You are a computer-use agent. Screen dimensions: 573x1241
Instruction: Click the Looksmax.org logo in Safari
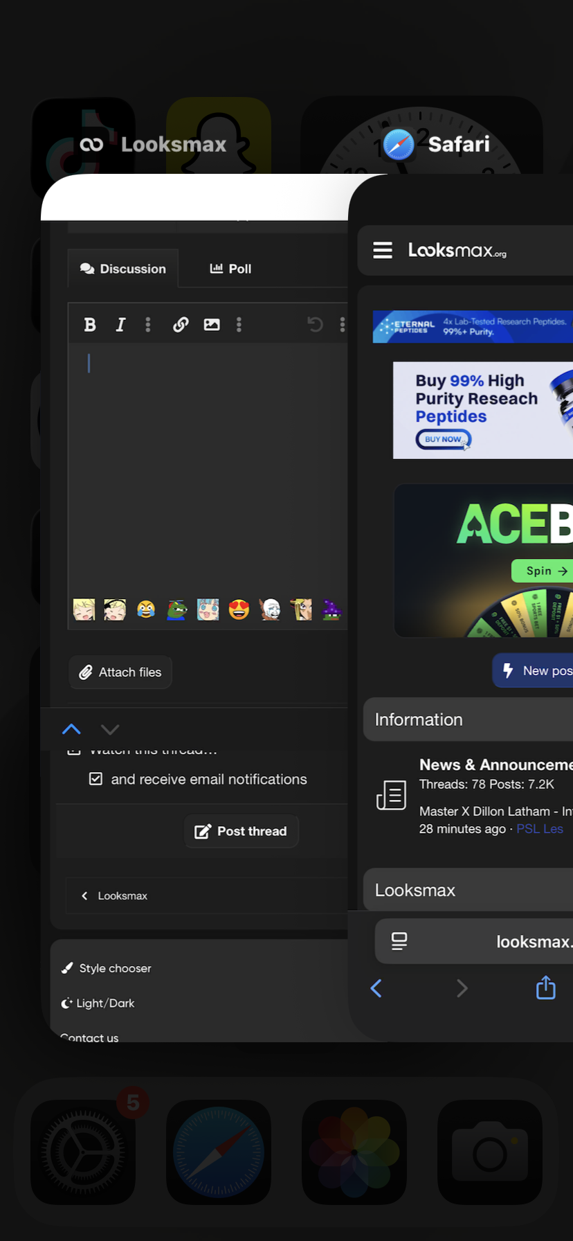click(x=457, y=250)
